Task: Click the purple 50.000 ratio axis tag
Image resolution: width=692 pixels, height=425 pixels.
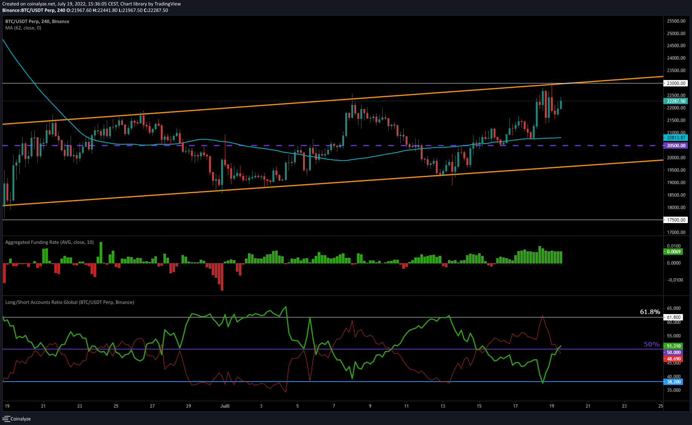Action: 674,352
